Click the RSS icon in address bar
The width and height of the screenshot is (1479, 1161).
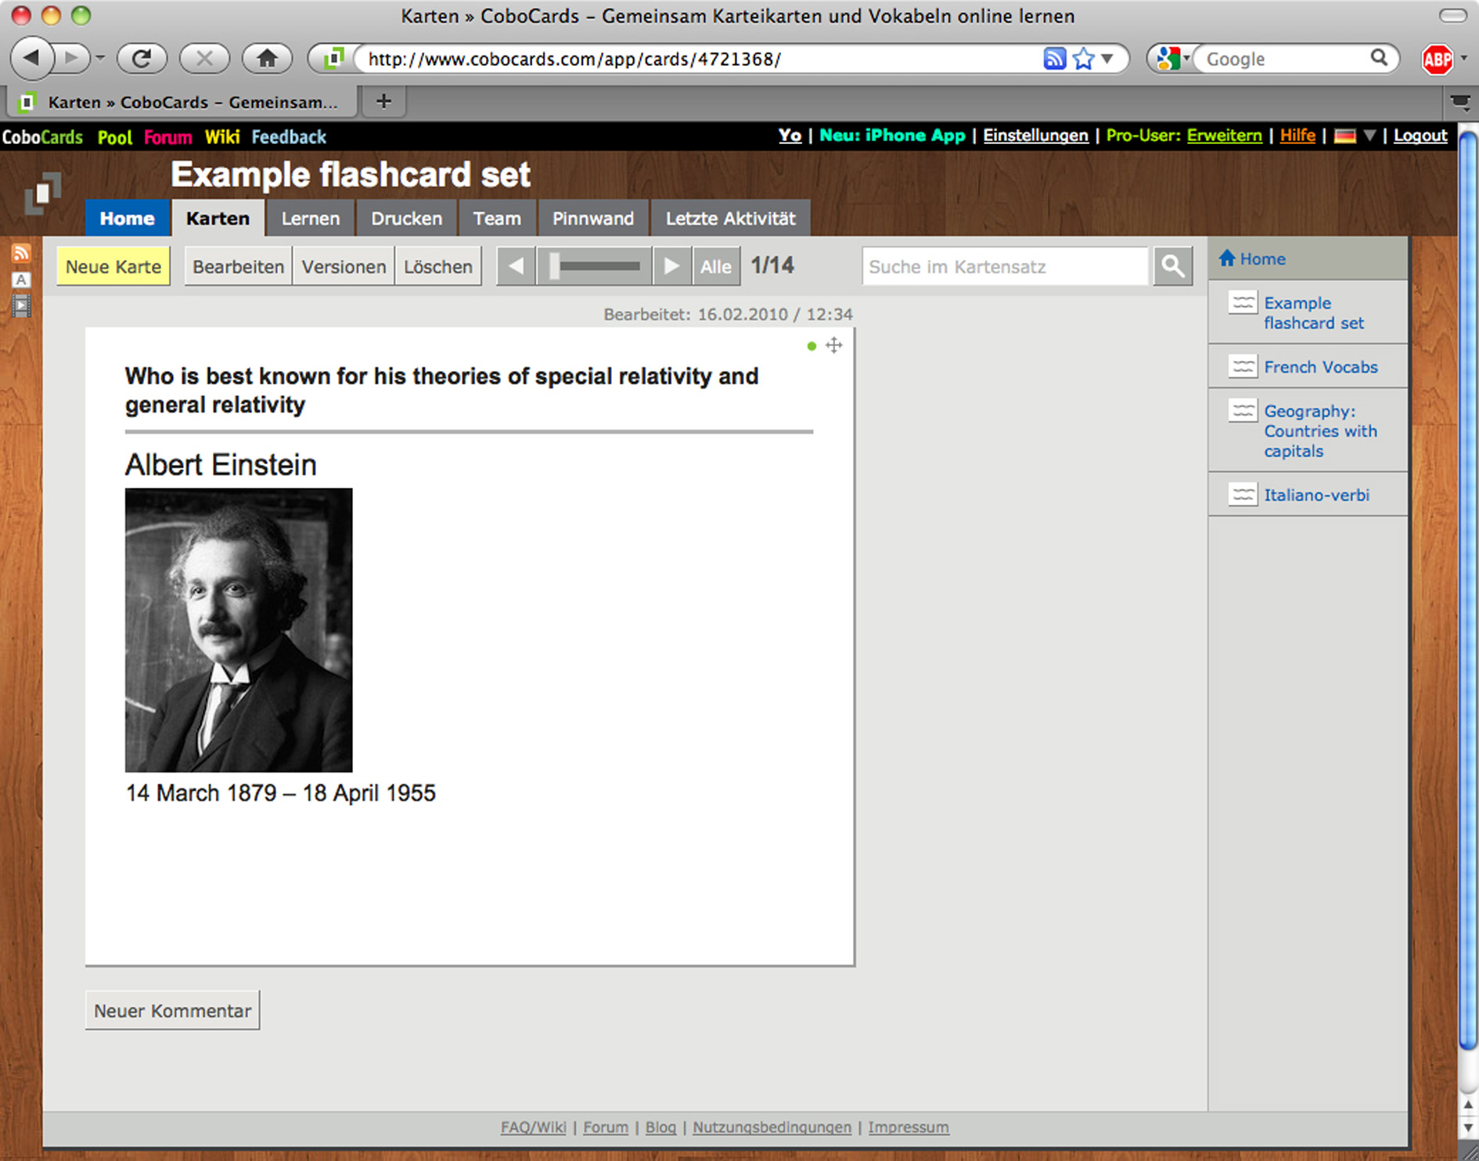click(1054, 59)
